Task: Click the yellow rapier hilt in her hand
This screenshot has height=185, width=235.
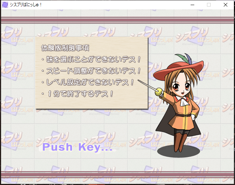Action: coord(159,92)
